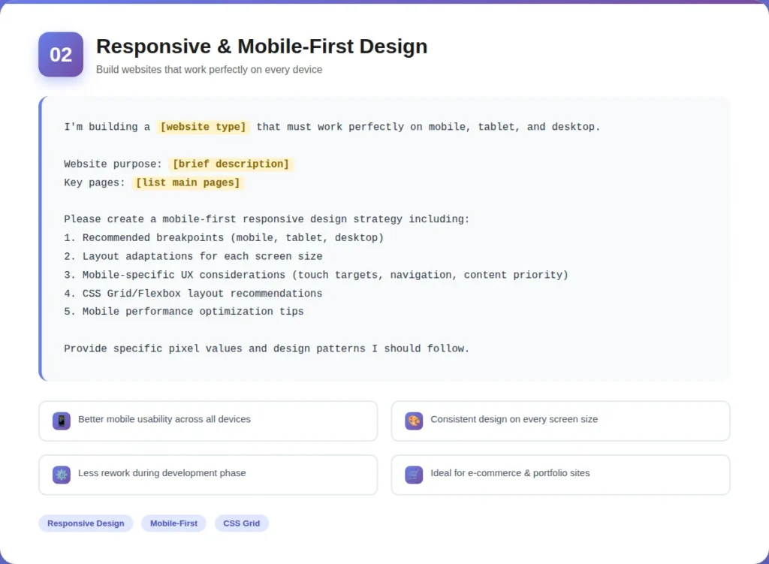Select the globe icon for consistent design
Viewport: 769px width, 564px height.
tap(414, 421)
